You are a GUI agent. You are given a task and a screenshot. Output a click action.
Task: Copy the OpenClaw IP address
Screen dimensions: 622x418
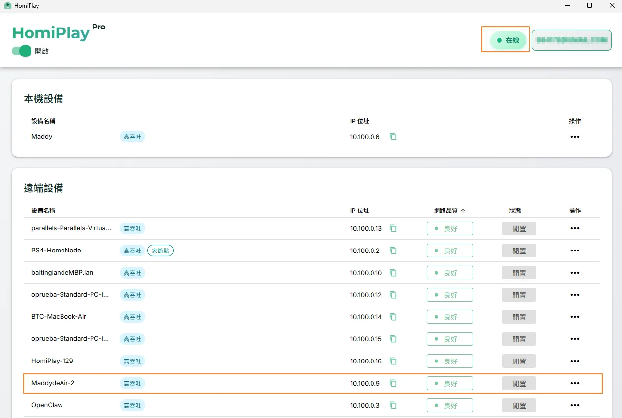[393, 405]
